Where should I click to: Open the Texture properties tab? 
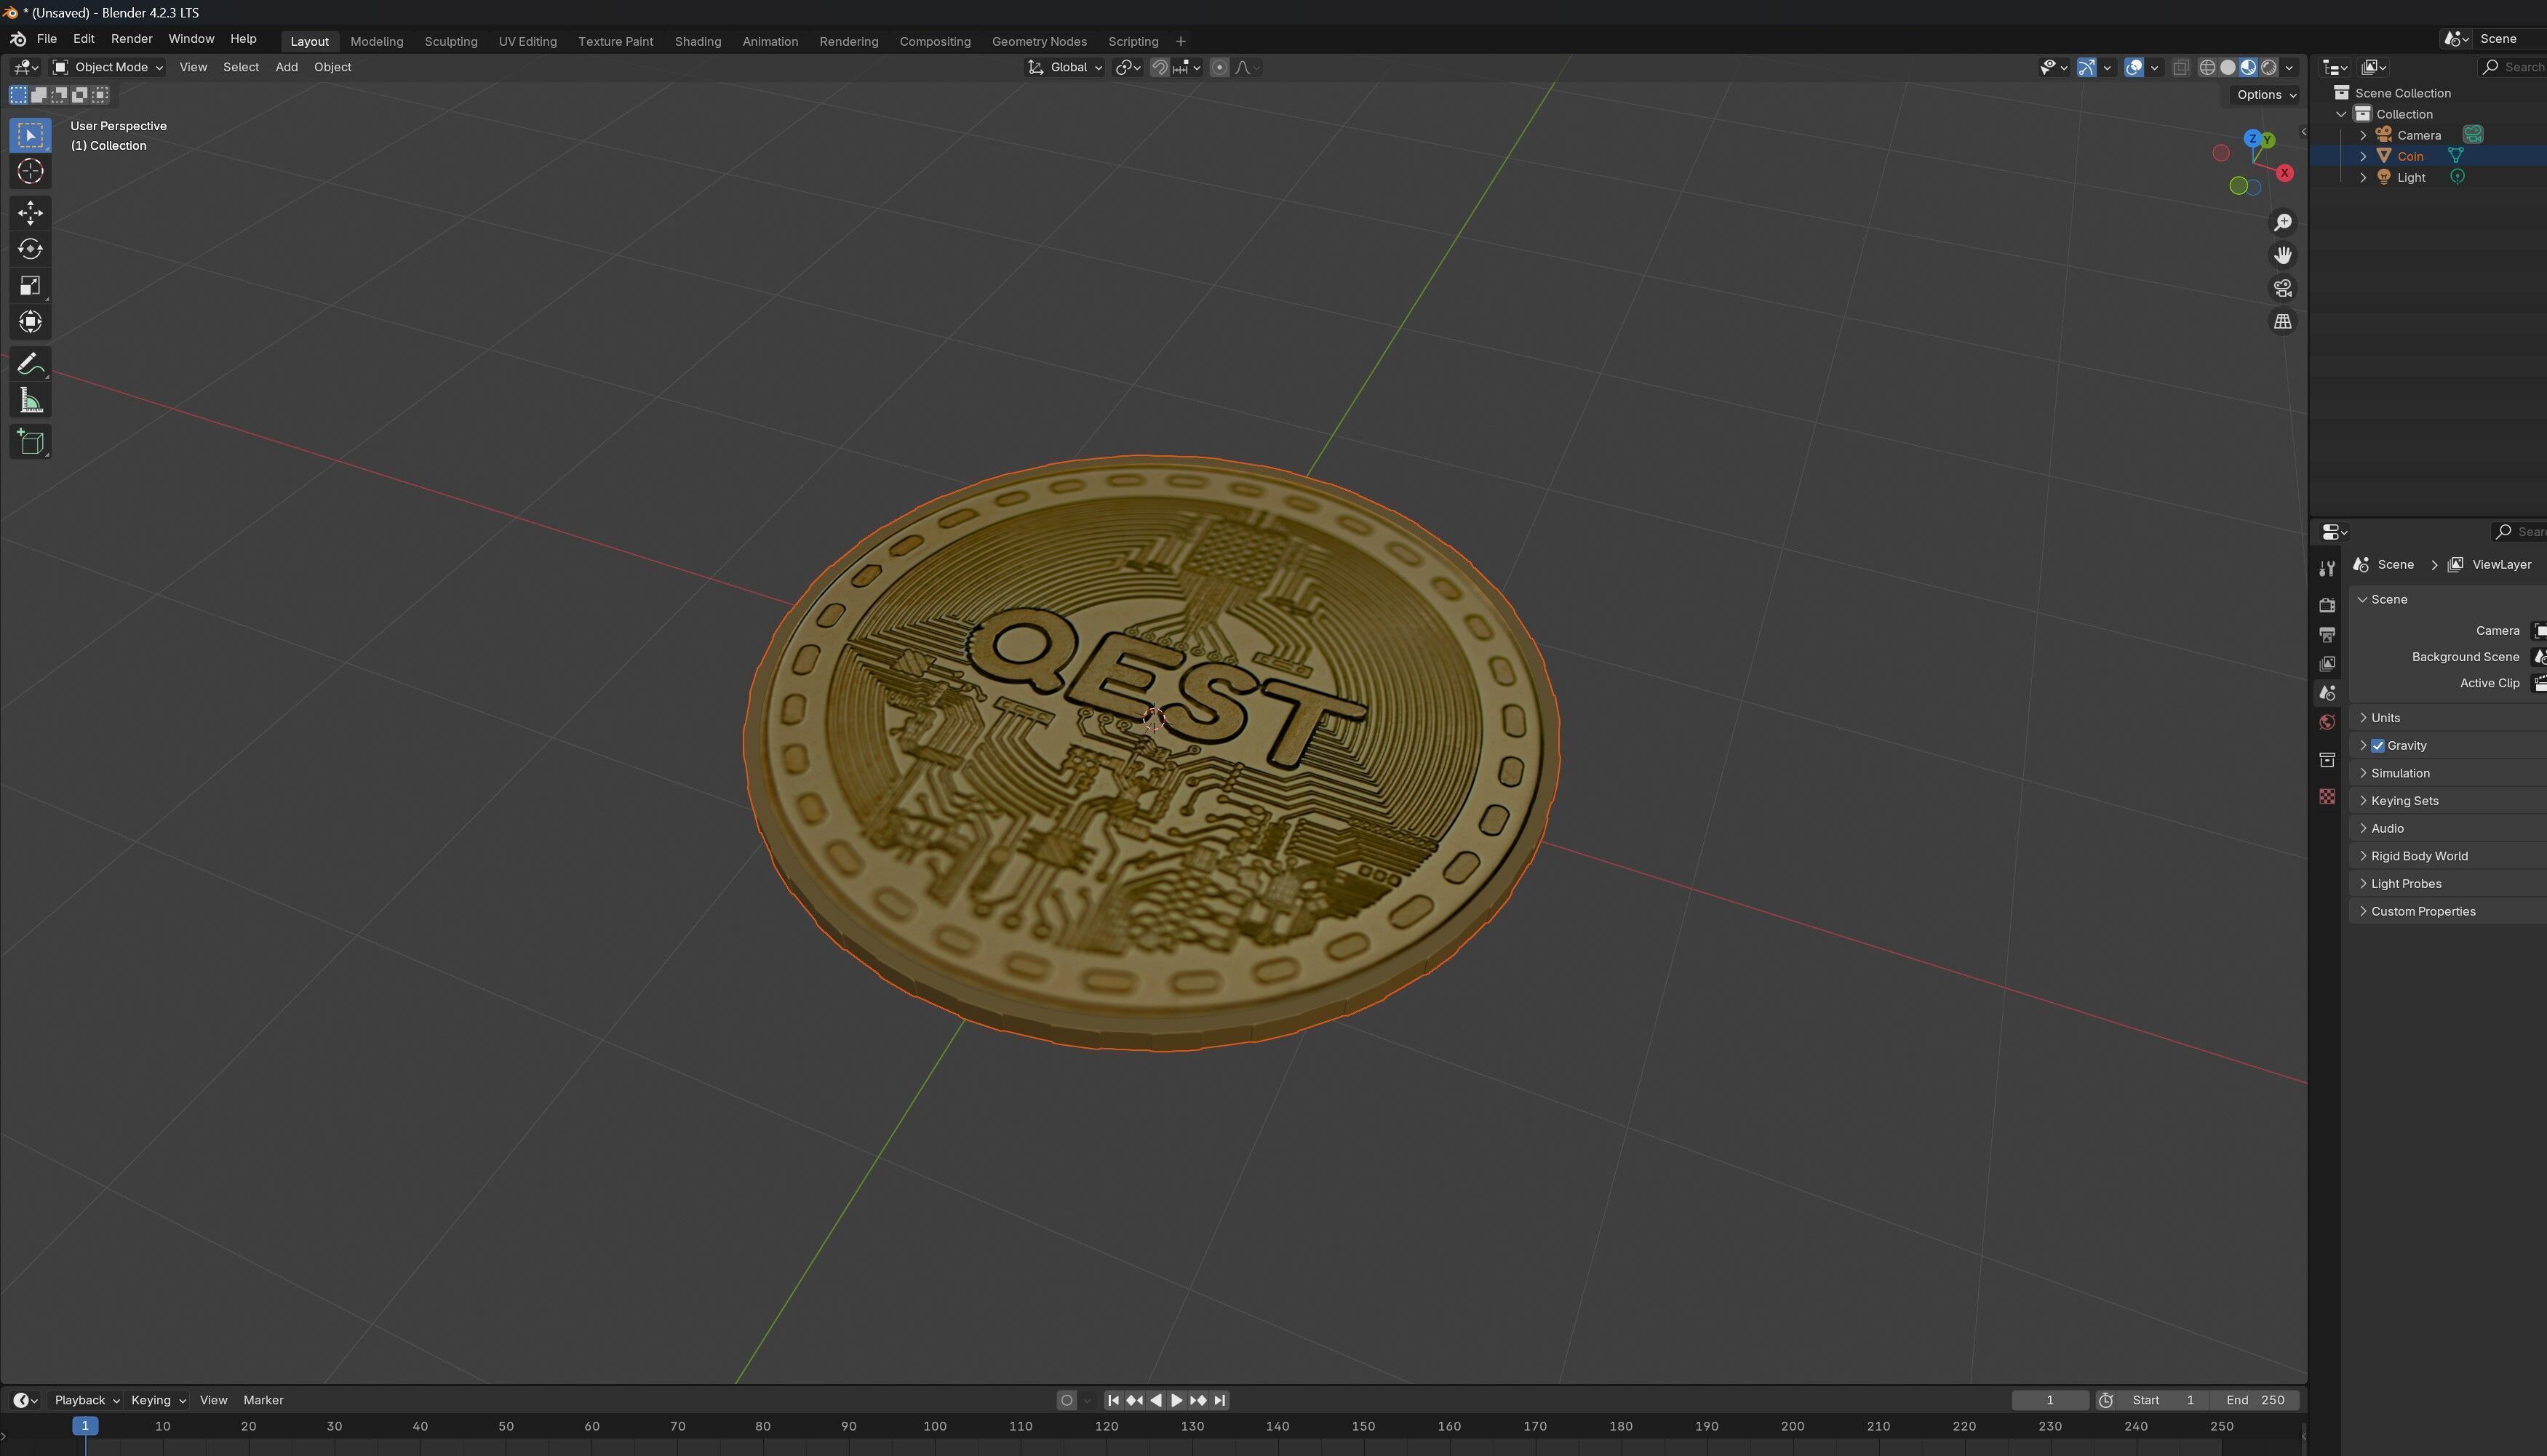pos(2327,796)
